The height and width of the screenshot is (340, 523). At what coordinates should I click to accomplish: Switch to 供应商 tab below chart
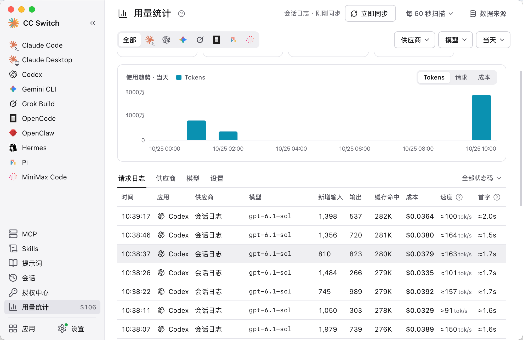point(166,179)
